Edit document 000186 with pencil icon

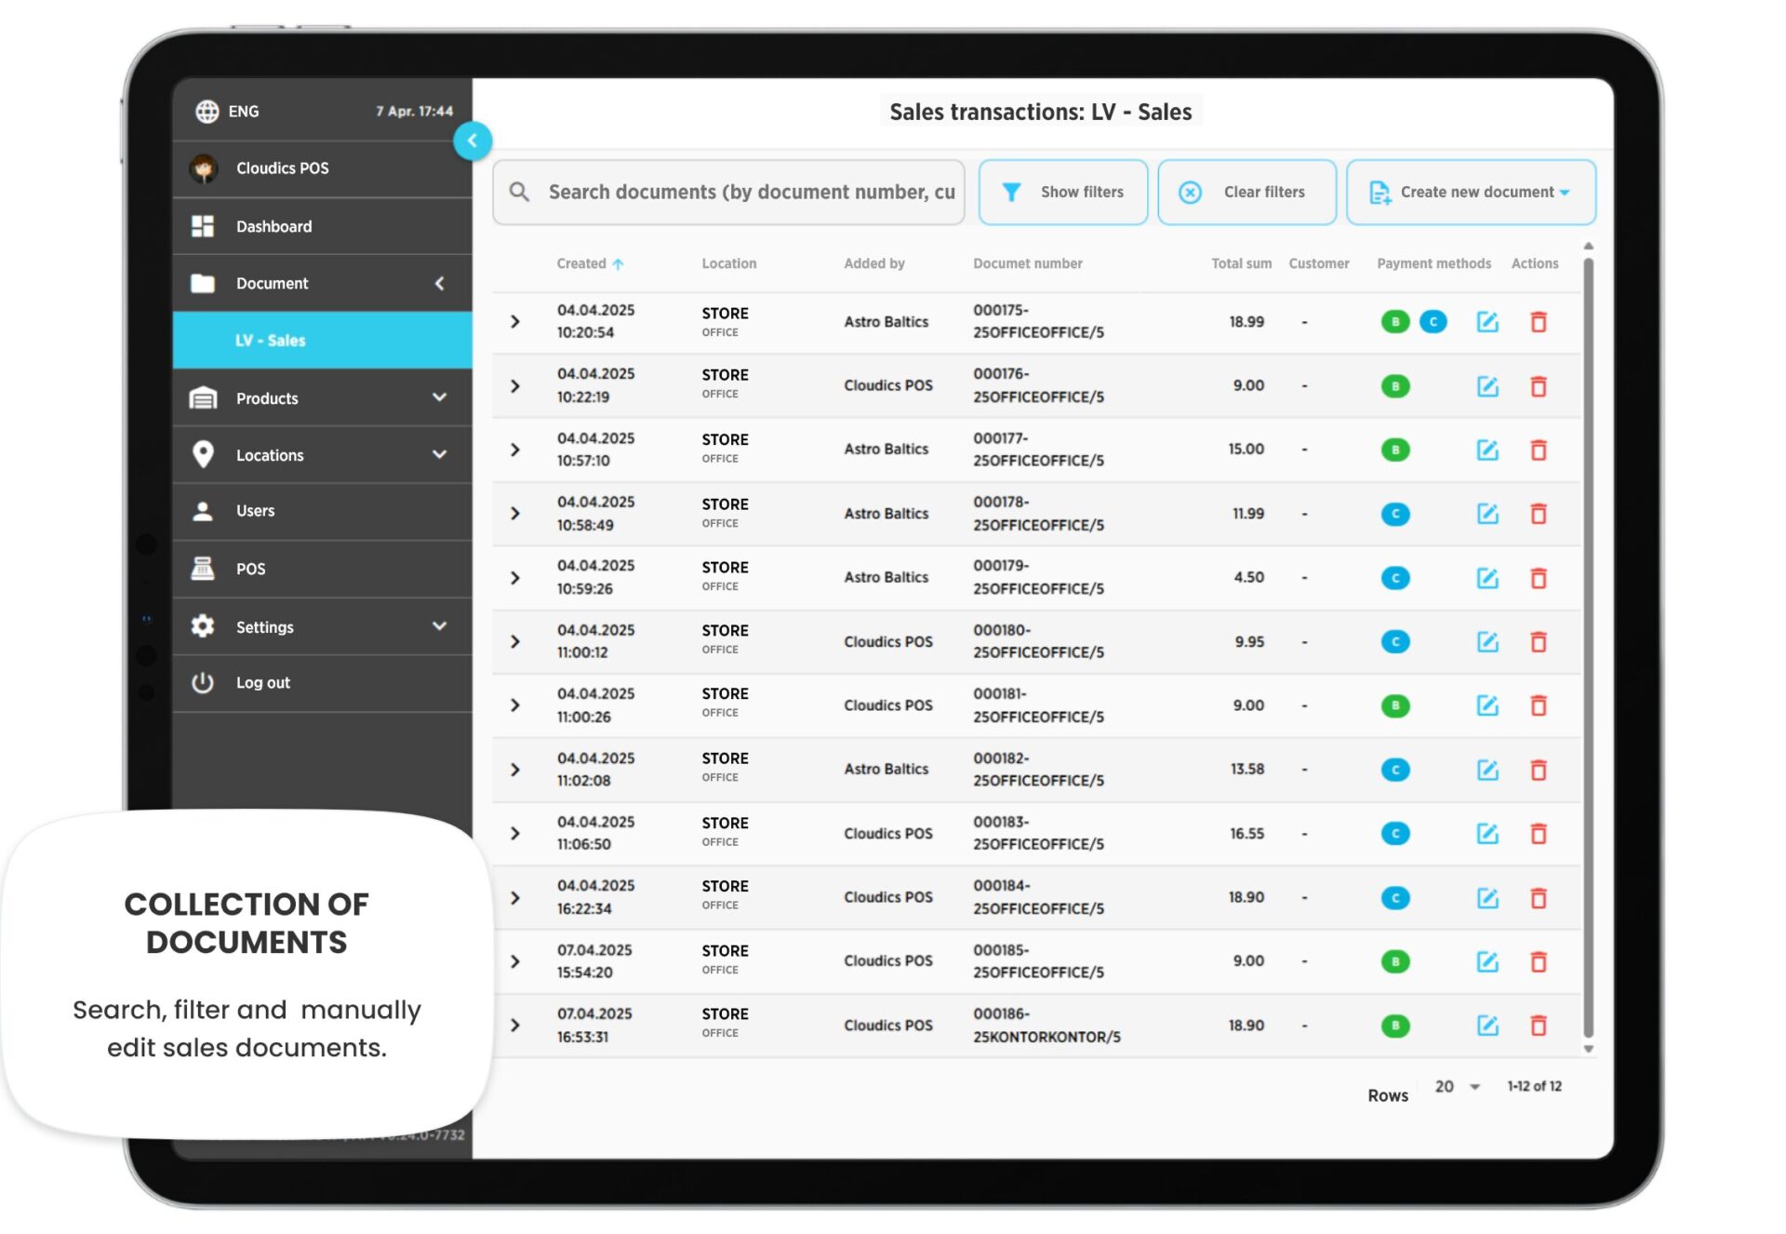coord(1487,1026)
